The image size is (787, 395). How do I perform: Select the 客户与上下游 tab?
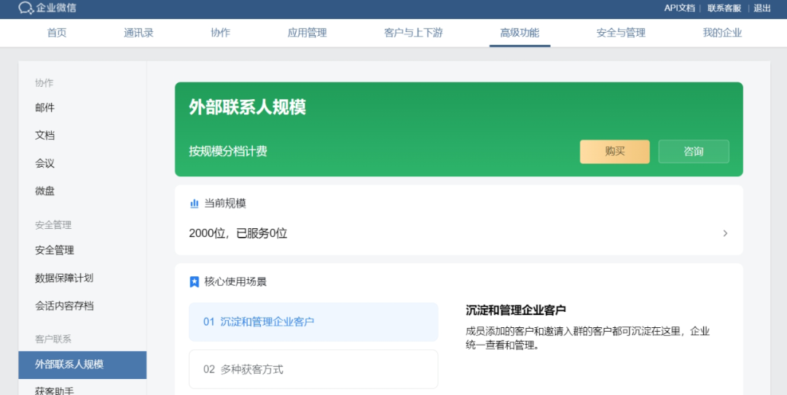tap(414, 33)
